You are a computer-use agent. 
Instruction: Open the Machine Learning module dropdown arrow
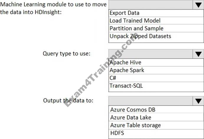click(x=198, y=5)
